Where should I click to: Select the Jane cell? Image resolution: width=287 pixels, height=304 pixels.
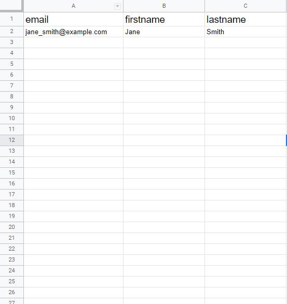(164, 32)
